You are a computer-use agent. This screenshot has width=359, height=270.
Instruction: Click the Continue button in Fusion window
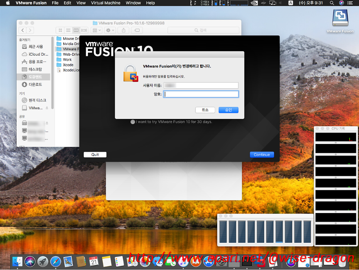[262, 155]
